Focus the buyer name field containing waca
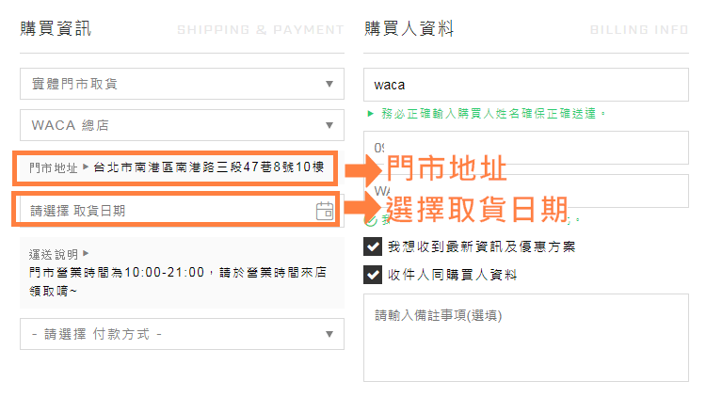Screen dimensions: 706x397 [526, 85]
